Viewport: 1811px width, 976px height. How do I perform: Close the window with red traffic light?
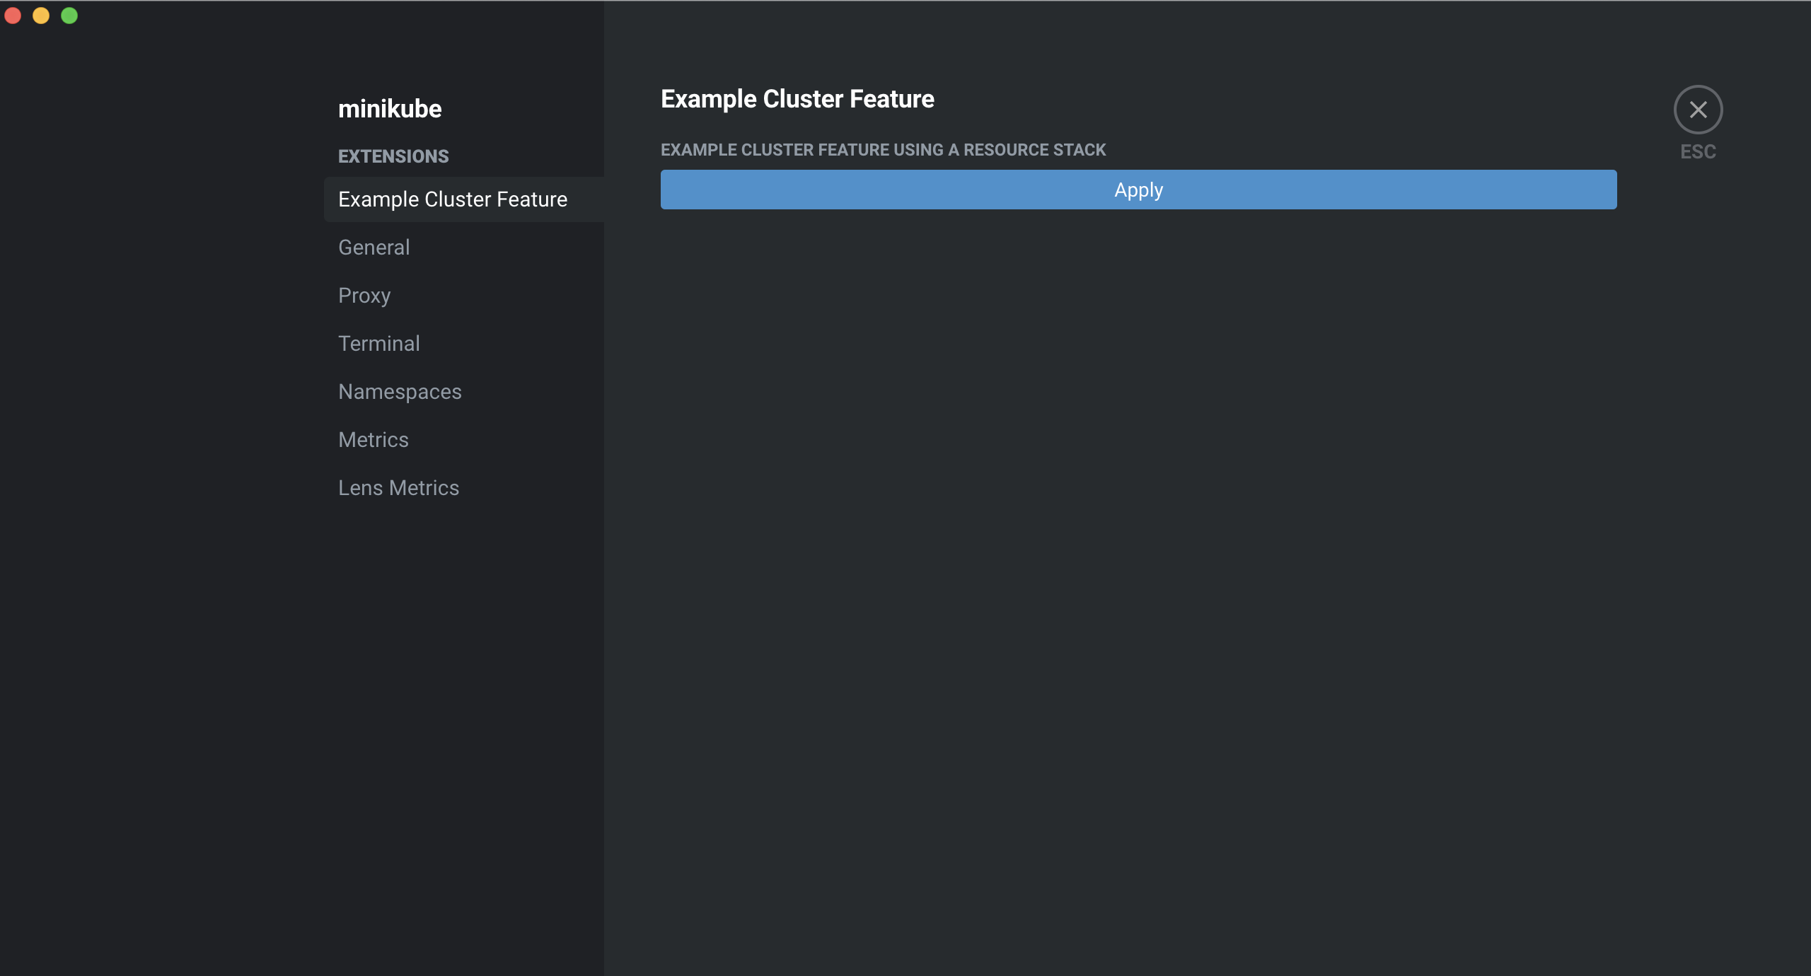click(13, 15)
